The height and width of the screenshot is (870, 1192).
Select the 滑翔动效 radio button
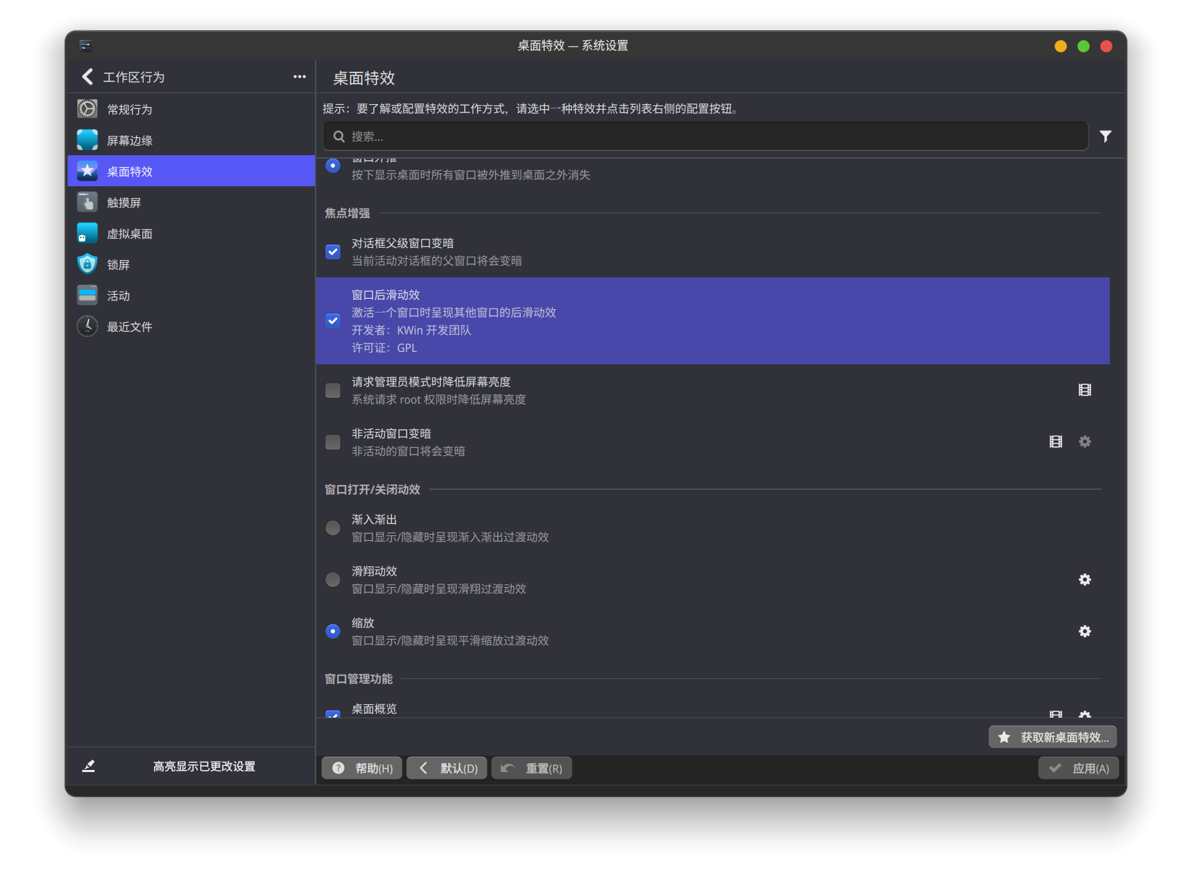click(333, 580)
